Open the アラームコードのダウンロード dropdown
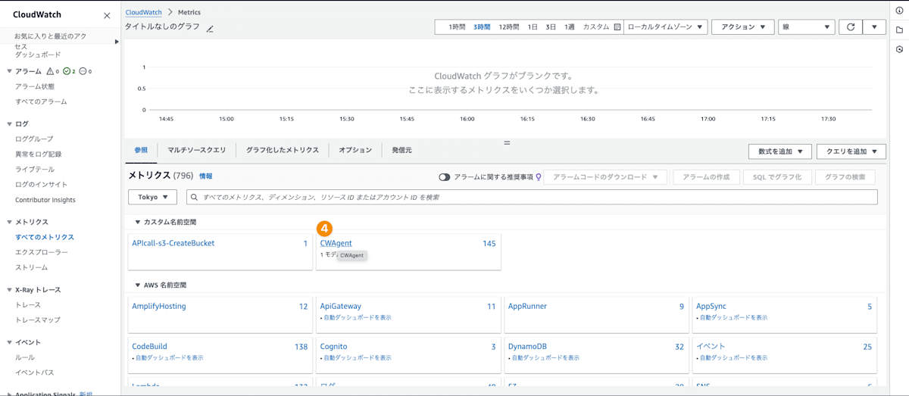Screen dimensions: 909x396 605,177
